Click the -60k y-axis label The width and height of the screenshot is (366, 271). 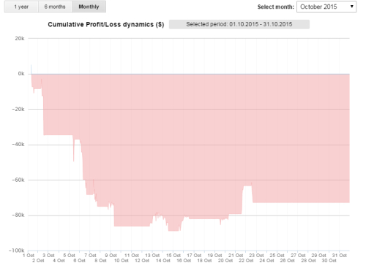coord(18,180)
